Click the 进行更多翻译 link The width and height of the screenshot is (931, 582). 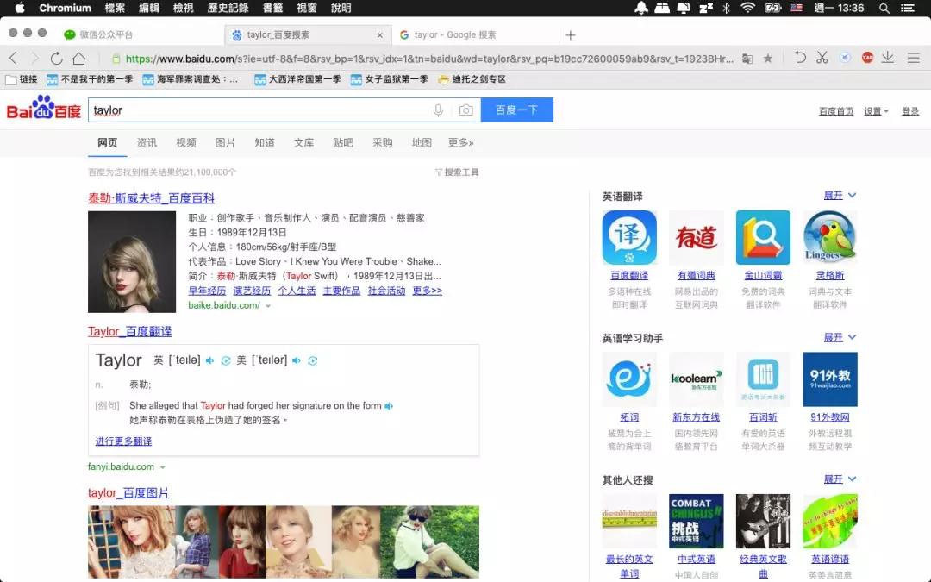[123, 441]
